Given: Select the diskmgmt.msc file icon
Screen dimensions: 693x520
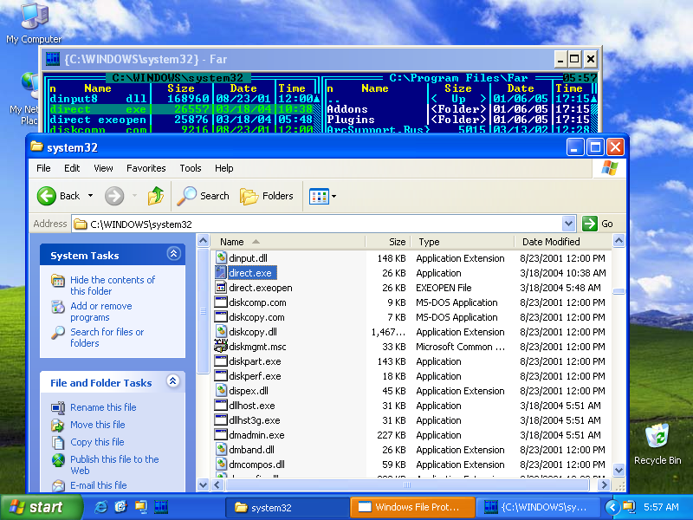Looking at the screenshot, I should (x=221, y=347).
